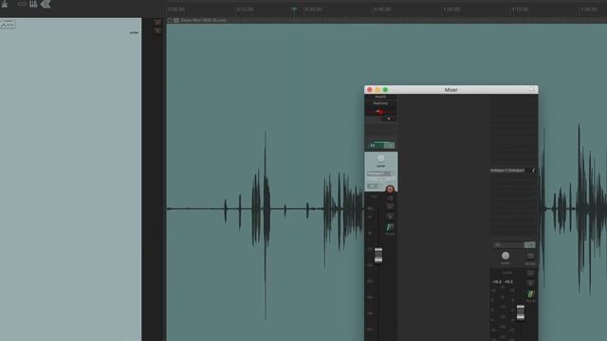Open the media item properties icon

pyautogui.click(x=176, y=20)
